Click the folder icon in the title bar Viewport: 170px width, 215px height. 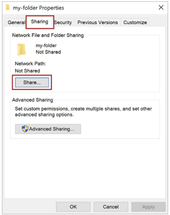pyautogui.click(x=8, y=8)
